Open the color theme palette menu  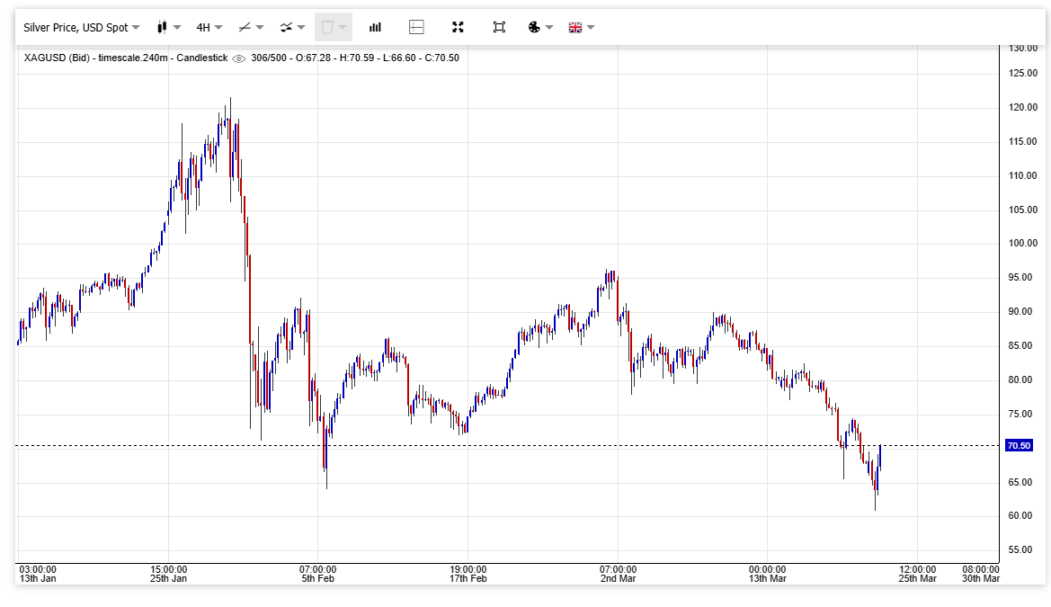click(539, 27)
